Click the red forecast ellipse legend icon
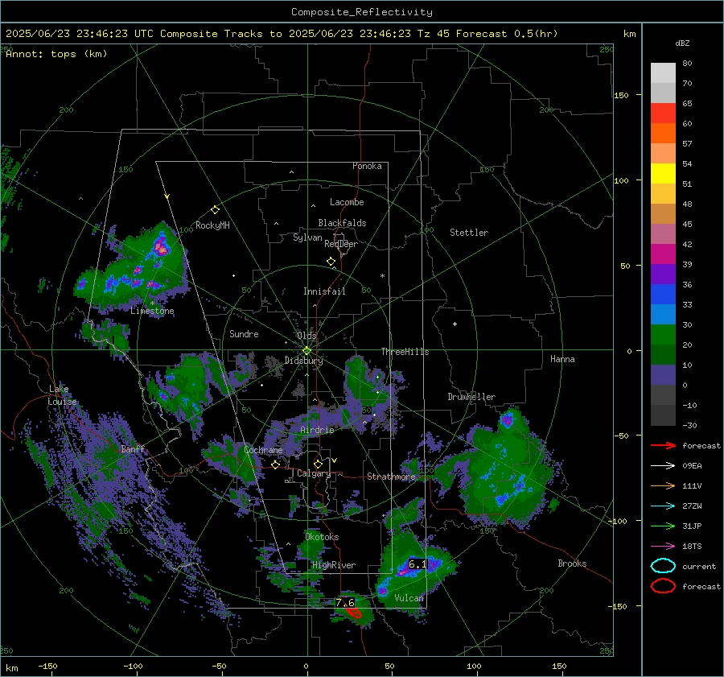This screenshot has height=677, width=724. point(663,586)
